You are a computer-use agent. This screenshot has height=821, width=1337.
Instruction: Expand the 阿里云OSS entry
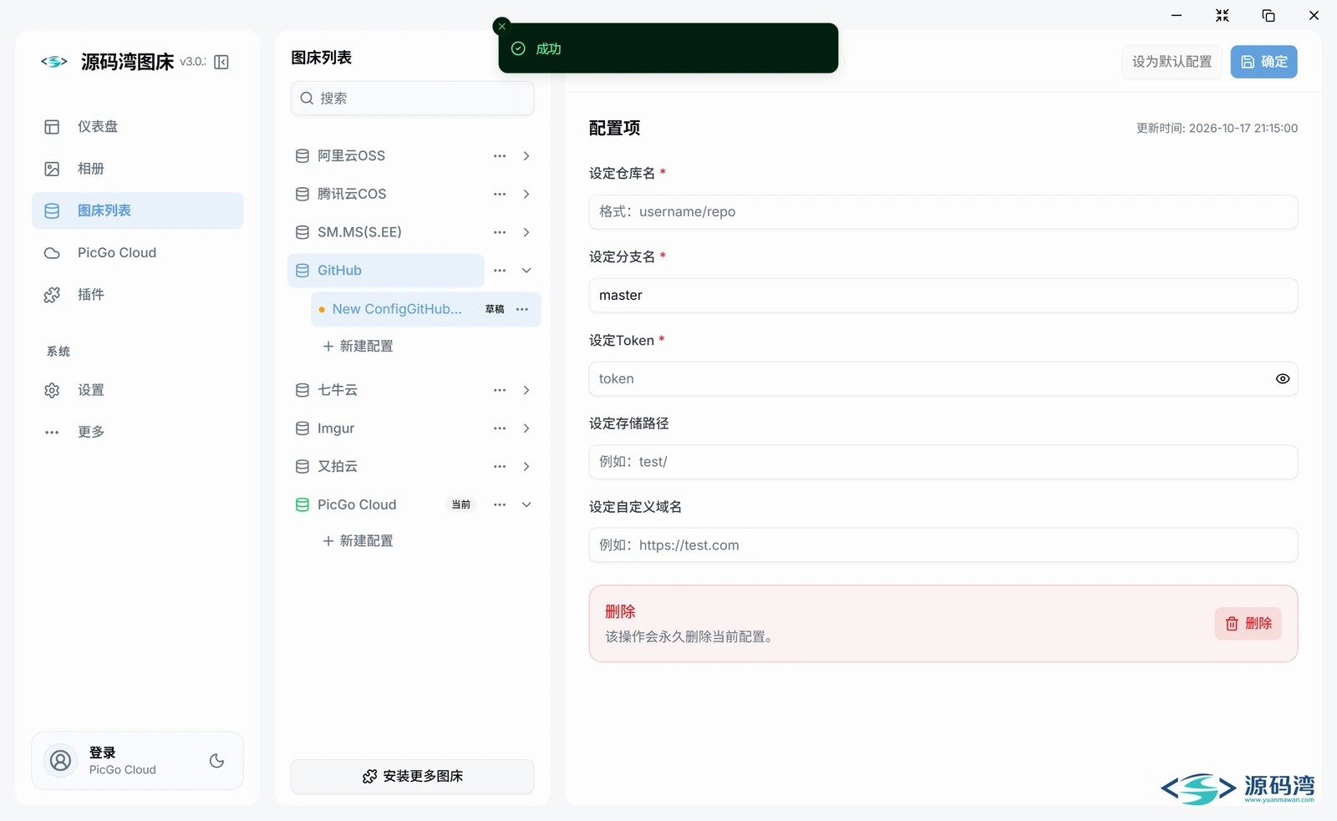526,156
